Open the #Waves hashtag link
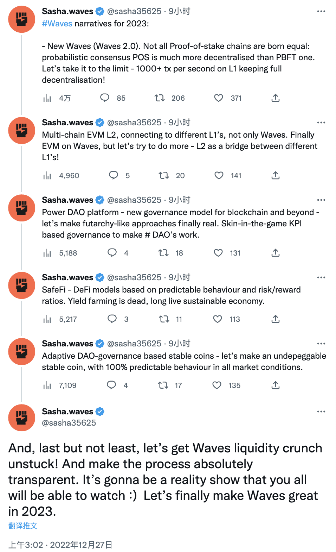This screenshot has height=552, width=336. [57, 23]
